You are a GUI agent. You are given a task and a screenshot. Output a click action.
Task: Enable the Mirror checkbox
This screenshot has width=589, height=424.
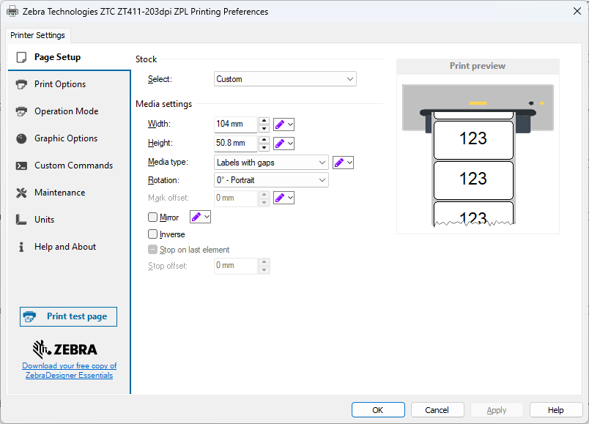[x=152, y=217]
